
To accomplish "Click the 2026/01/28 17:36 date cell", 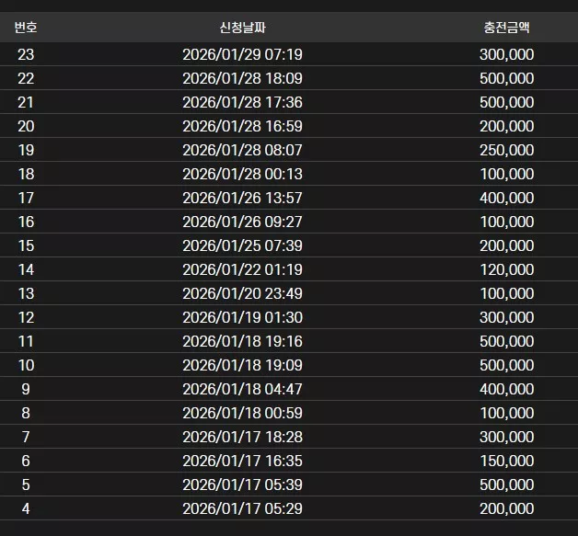I will click(243, 102).
